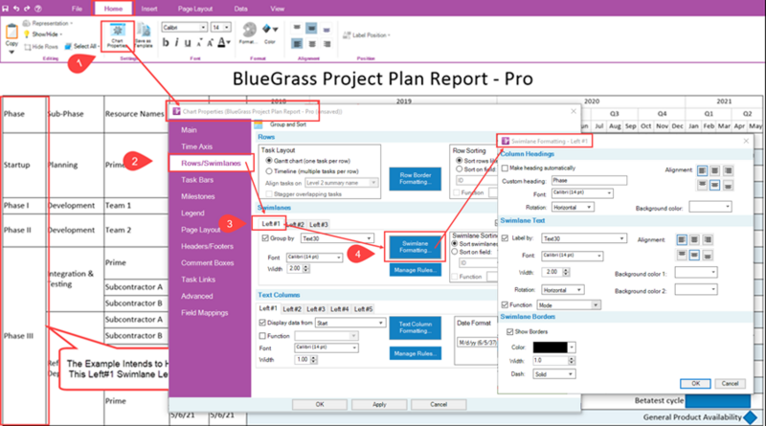Click the Undo arrow icon

(x=16, y=9)
